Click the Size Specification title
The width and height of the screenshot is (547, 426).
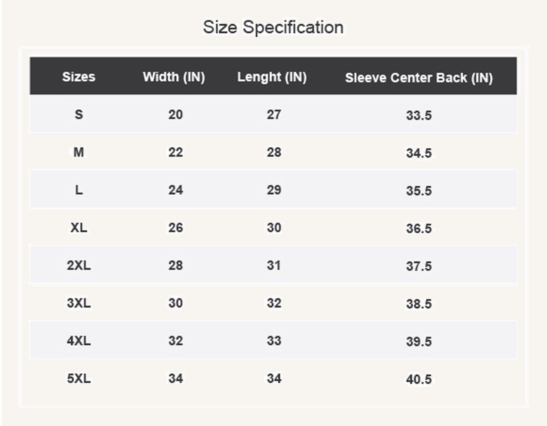point(273,28)
